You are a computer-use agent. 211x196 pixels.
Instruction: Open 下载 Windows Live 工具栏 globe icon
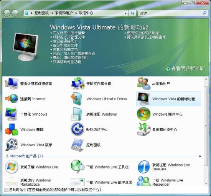pyautogui.click(x=77, y=167)
